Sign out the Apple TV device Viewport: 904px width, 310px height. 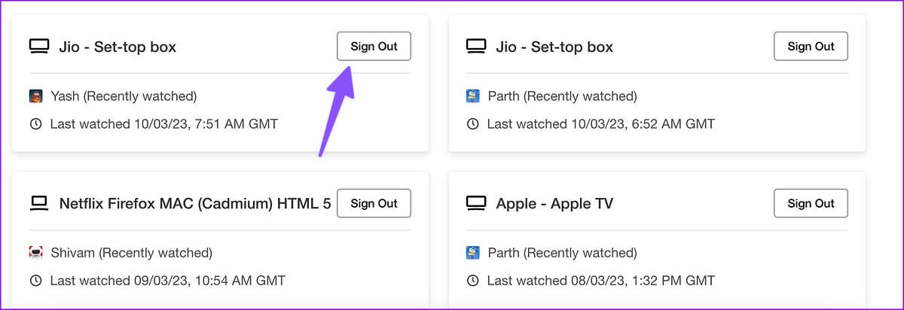(811, 203)
